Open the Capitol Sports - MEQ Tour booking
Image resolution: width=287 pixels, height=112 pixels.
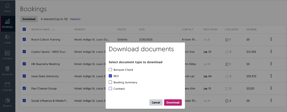click(50, 52)
